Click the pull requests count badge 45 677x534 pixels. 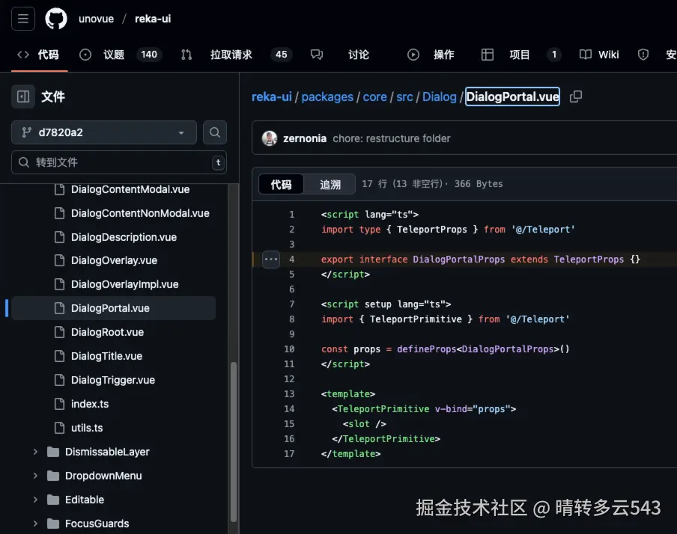click(281, 55)
